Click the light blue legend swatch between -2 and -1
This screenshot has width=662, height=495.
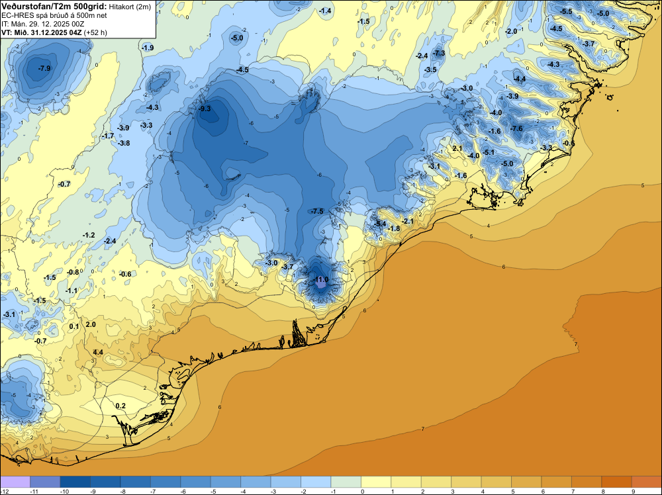316,482
